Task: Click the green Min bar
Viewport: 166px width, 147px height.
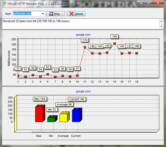Action: click(x=52, y=119)
